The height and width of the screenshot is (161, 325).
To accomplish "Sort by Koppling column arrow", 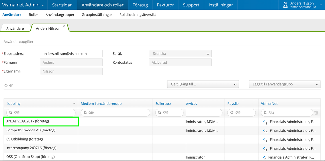I will (x=74, y=104).
